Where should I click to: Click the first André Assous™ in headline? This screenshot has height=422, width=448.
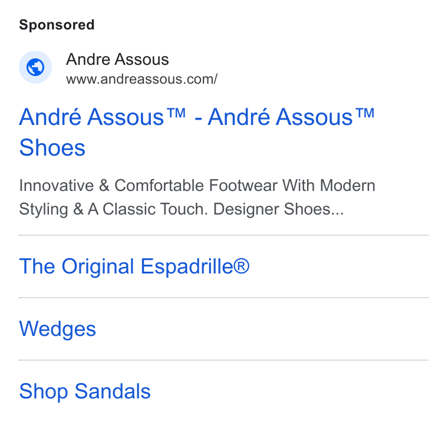(103, 117)
